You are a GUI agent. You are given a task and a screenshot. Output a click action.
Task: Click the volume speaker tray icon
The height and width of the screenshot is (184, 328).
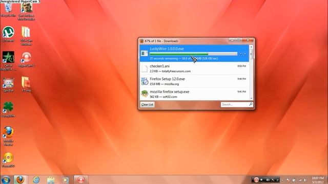click(305, 180)
